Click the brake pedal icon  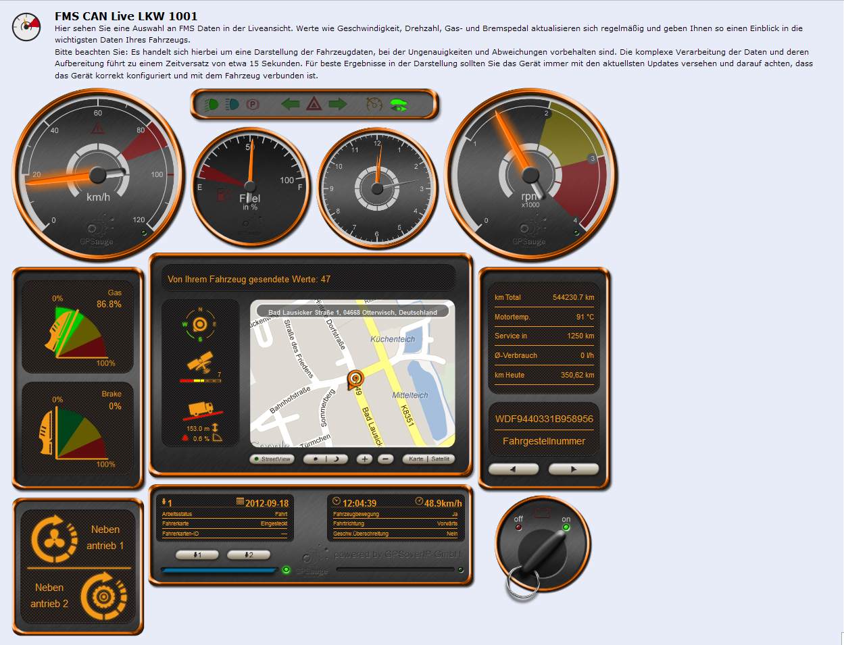(47, 433)
